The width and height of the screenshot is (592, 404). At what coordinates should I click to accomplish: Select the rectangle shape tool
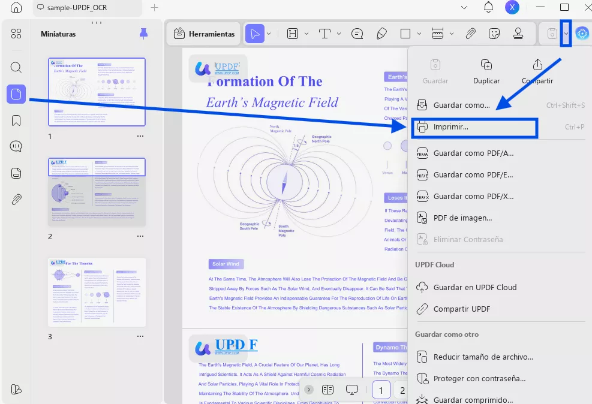pyautogui.click(x=405, y=34)
